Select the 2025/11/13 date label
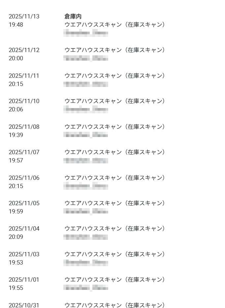 [24, 16]
